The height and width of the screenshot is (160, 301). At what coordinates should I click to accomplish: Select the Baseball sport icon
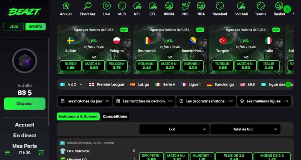(220, 6)
